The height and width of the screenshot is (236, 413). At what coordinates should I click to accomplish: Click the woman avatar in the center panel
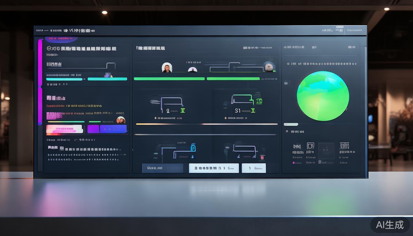coord(167,68)
